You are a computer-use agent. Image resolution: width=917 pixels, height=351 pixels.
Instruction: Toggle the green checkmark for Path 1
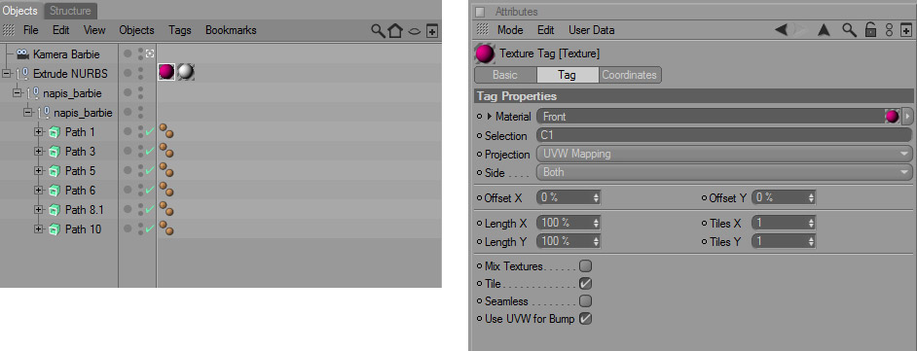(x=150, y=132)
